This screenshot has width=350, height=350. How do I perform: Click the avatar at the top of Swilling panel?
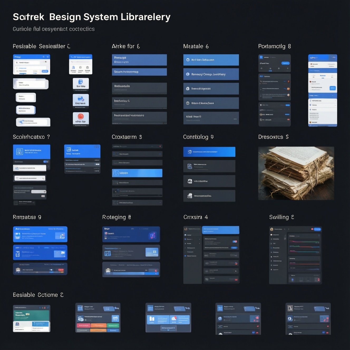coord(272,229)
